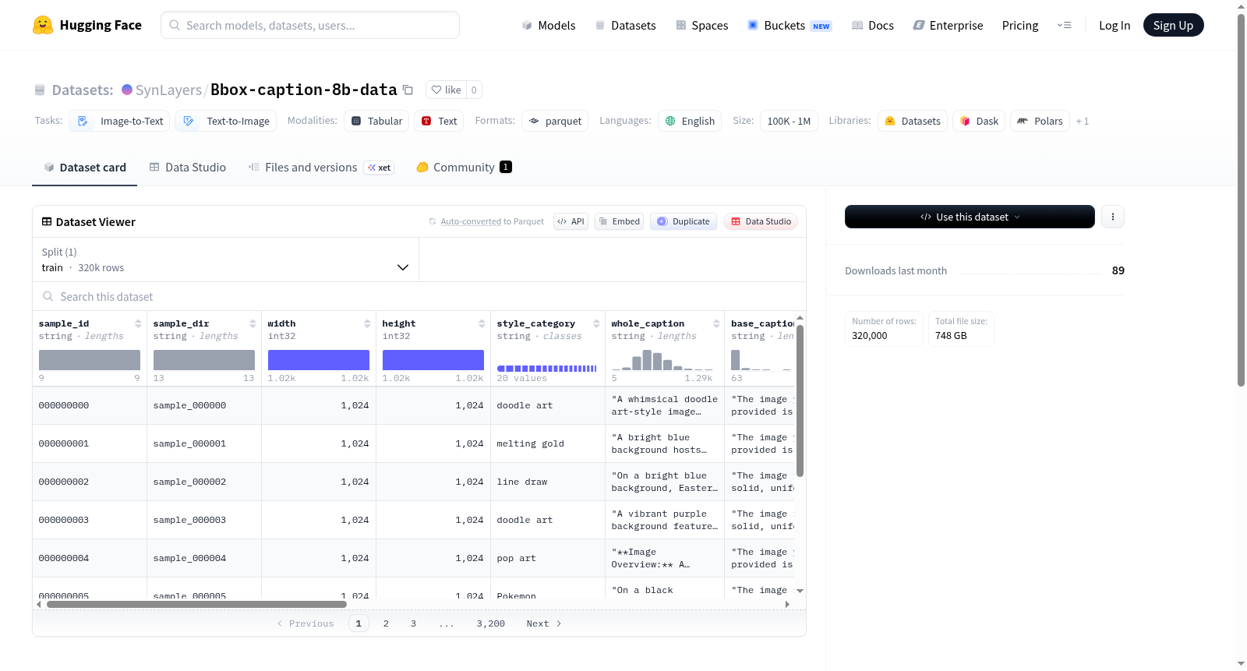Open Data Studio from the viewer header button
This screenshot has width=1247, height=671.
tap(761, 221)
